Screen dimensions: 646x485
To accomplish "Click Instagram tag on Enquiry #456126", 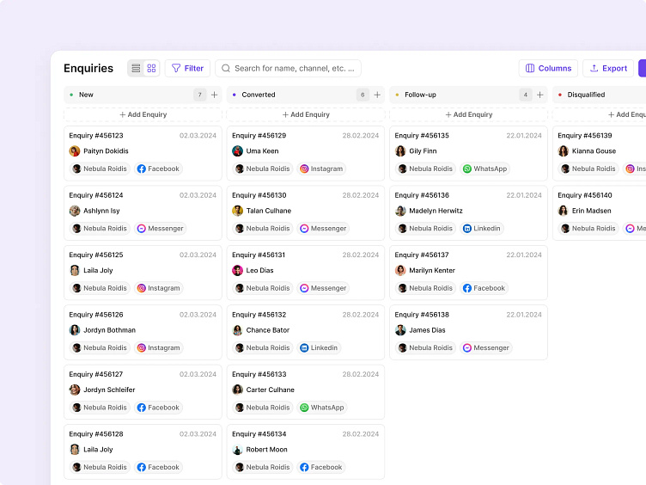I will 159,348.
